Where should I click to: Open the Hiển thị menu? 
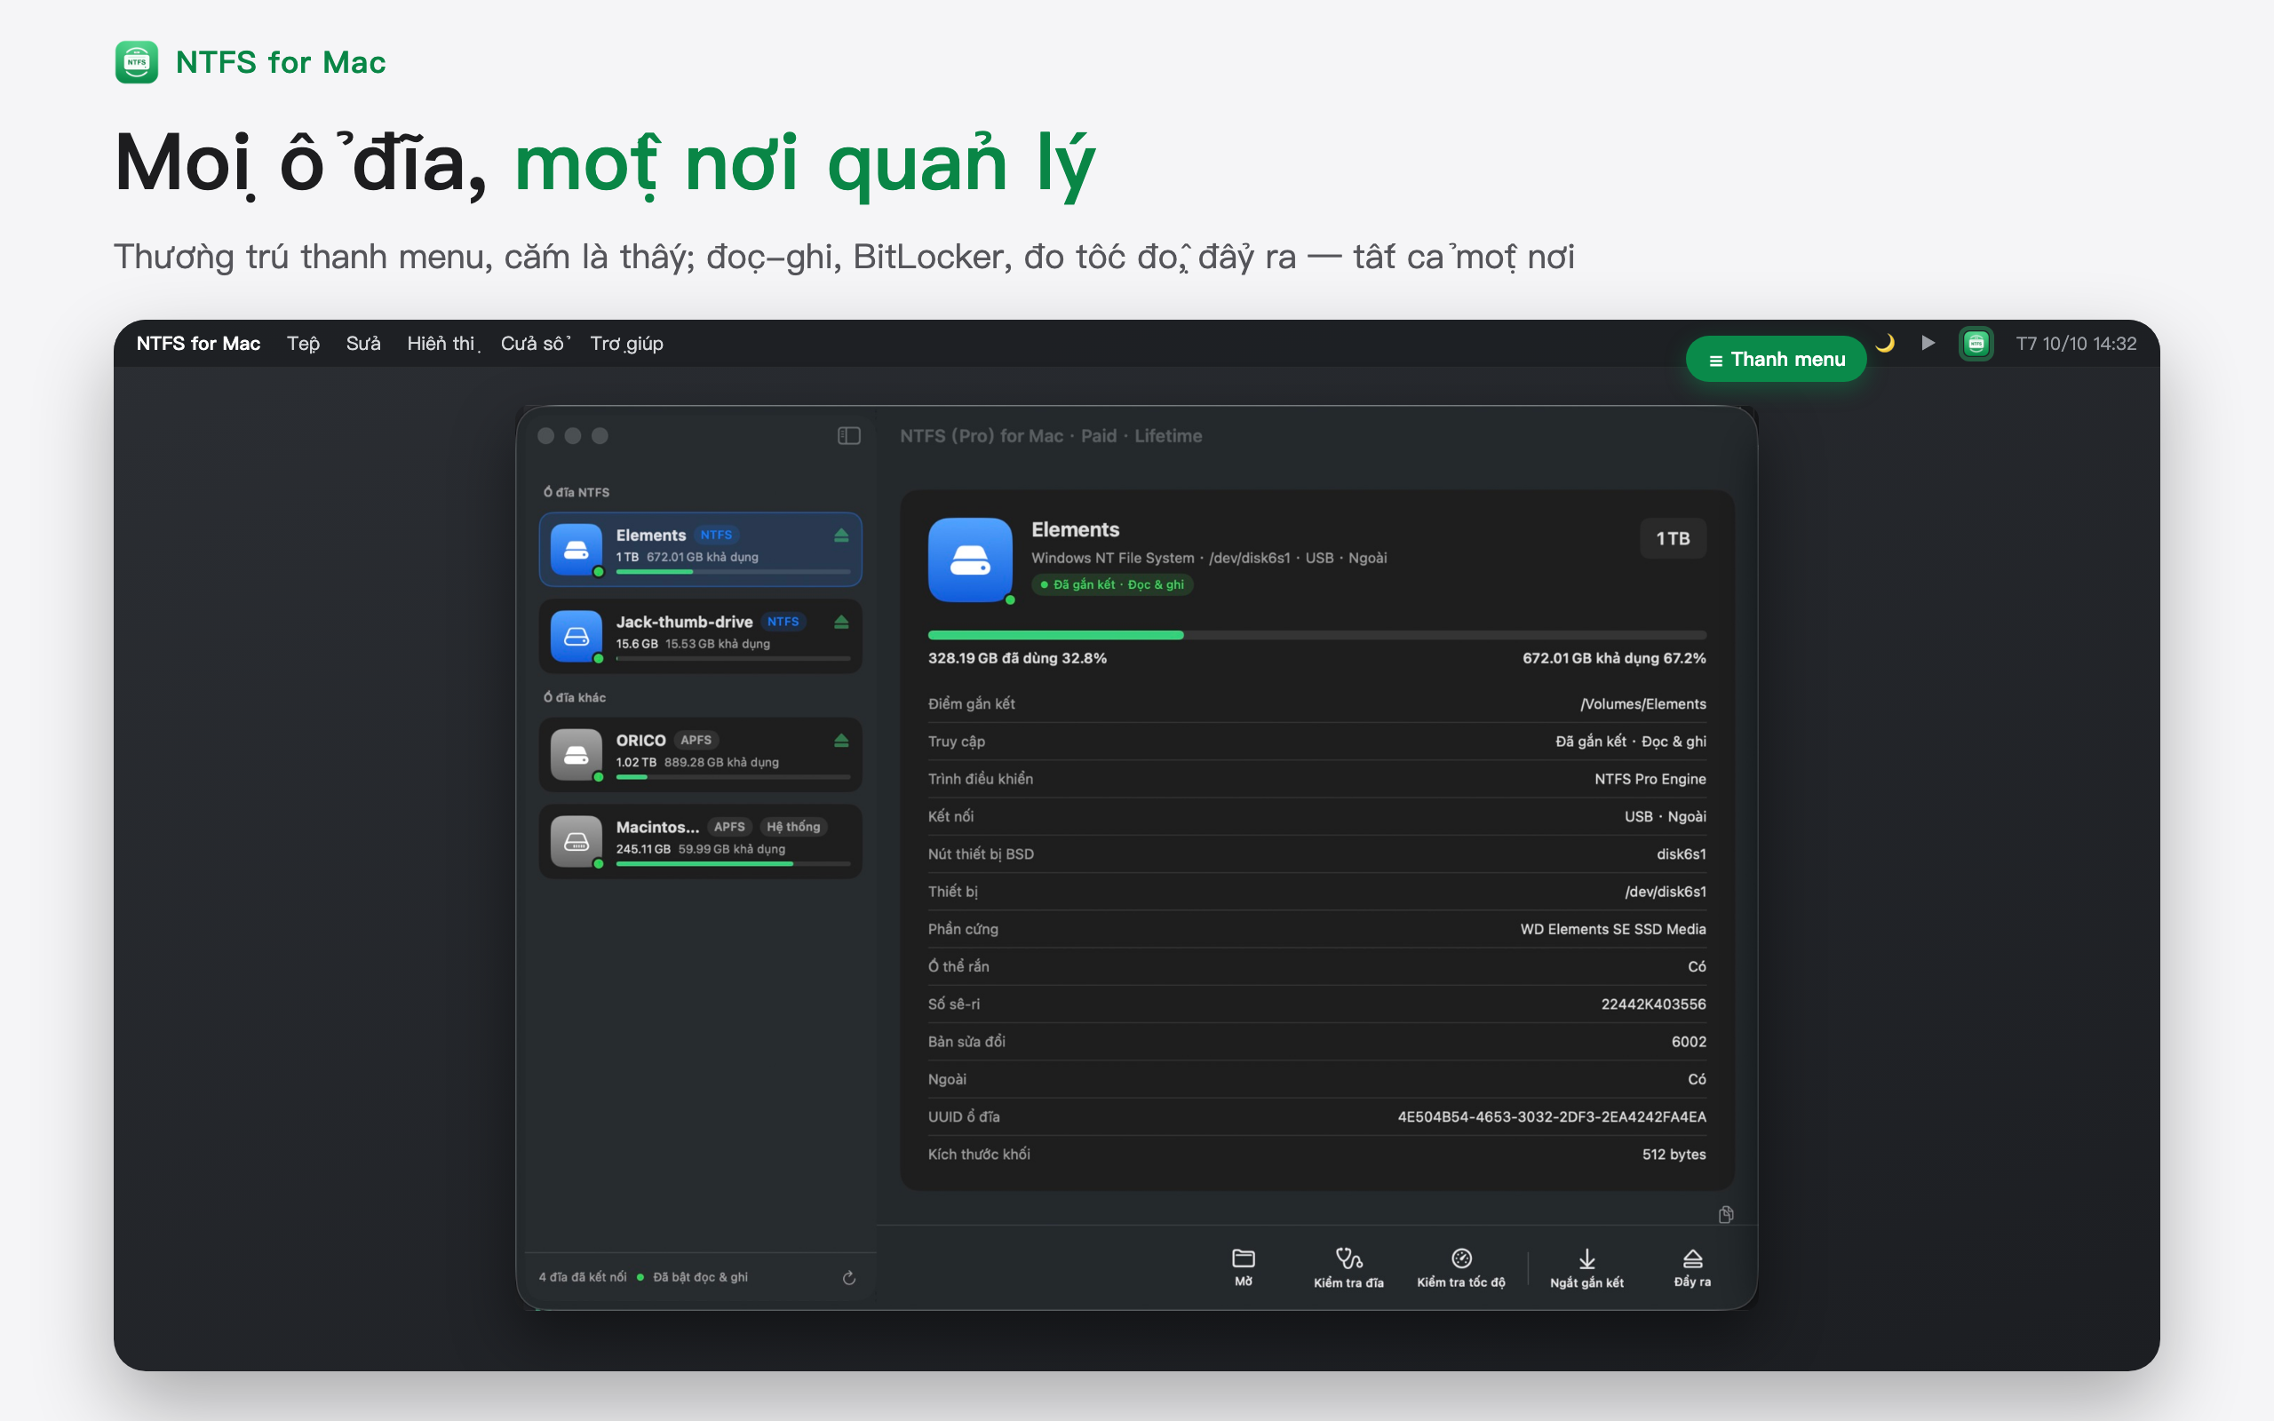pos(441,343)
